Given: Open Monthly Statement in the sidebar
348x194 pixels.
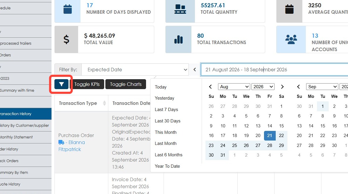Looking at the screenshot, I should (x=17, y=137).
